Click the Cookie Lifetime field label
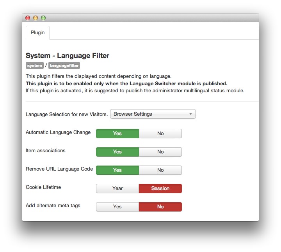 click(43, 187)
